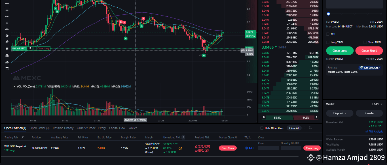Screen dimensions: 387x165
Task: Click the Open Long button
Action: 340,51
